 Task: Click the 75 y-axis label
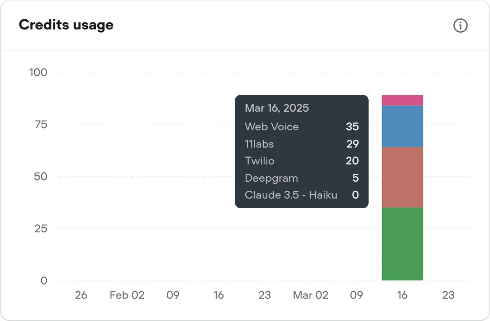point(41,124)
